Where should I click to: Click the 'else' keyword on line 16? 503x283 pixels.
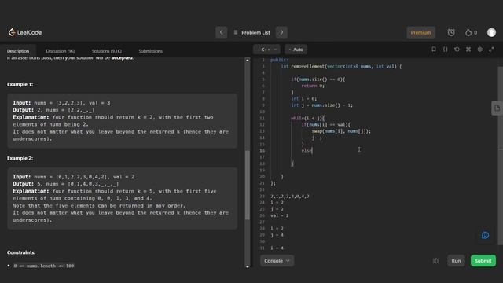307,150
